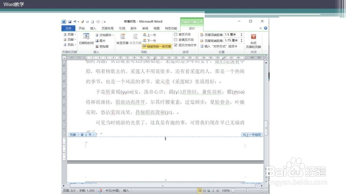
Task: Switch to the 开始 tab
Action: [82, 28]
